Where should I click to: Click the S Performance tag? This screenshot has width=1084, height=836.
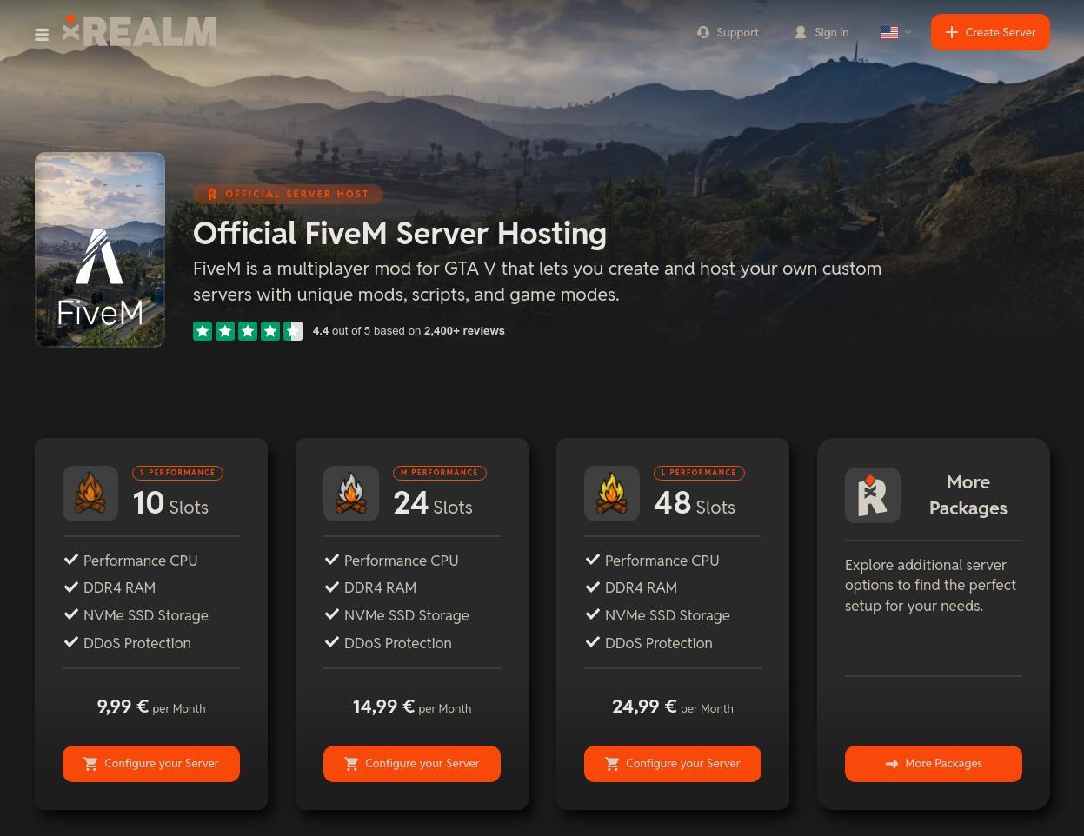coord(178,473)
